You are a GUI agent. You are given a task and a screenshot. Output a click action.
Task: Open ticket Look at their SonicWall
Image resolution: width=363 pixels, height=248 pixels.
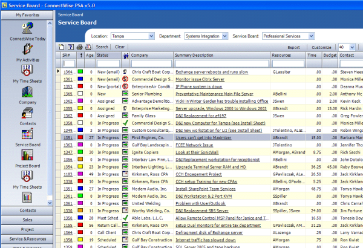tap(197, 152)
